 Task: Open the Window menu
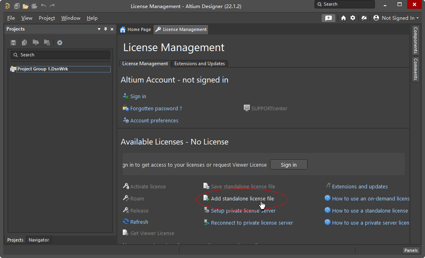pyautogui.click(x=71, y=18)
